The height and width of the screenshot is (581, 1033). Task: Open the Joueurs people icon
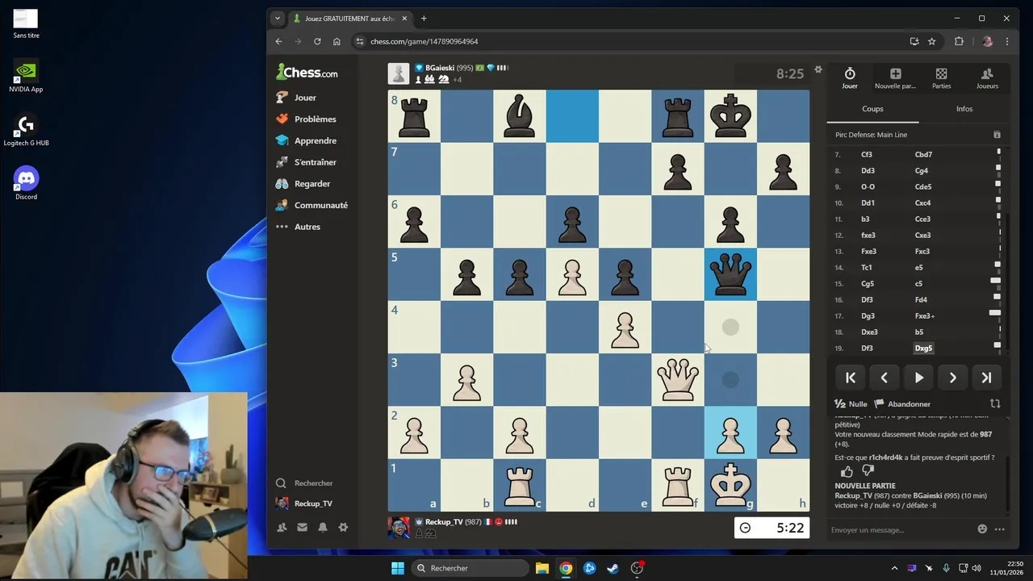click(987, 73)
